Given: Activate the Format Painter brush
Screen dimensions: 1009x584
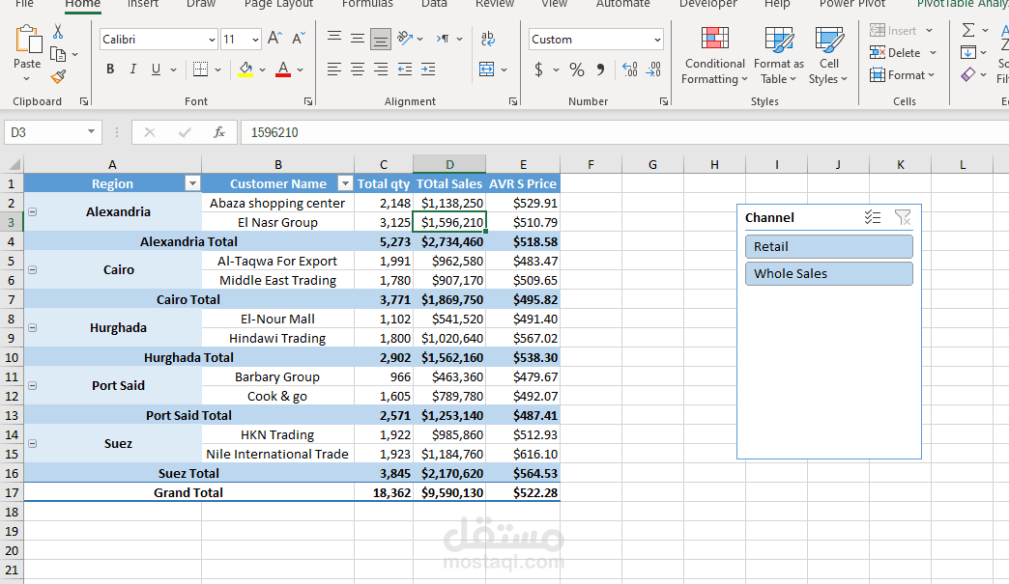Looking at the screenshot, I should [59, 77].
